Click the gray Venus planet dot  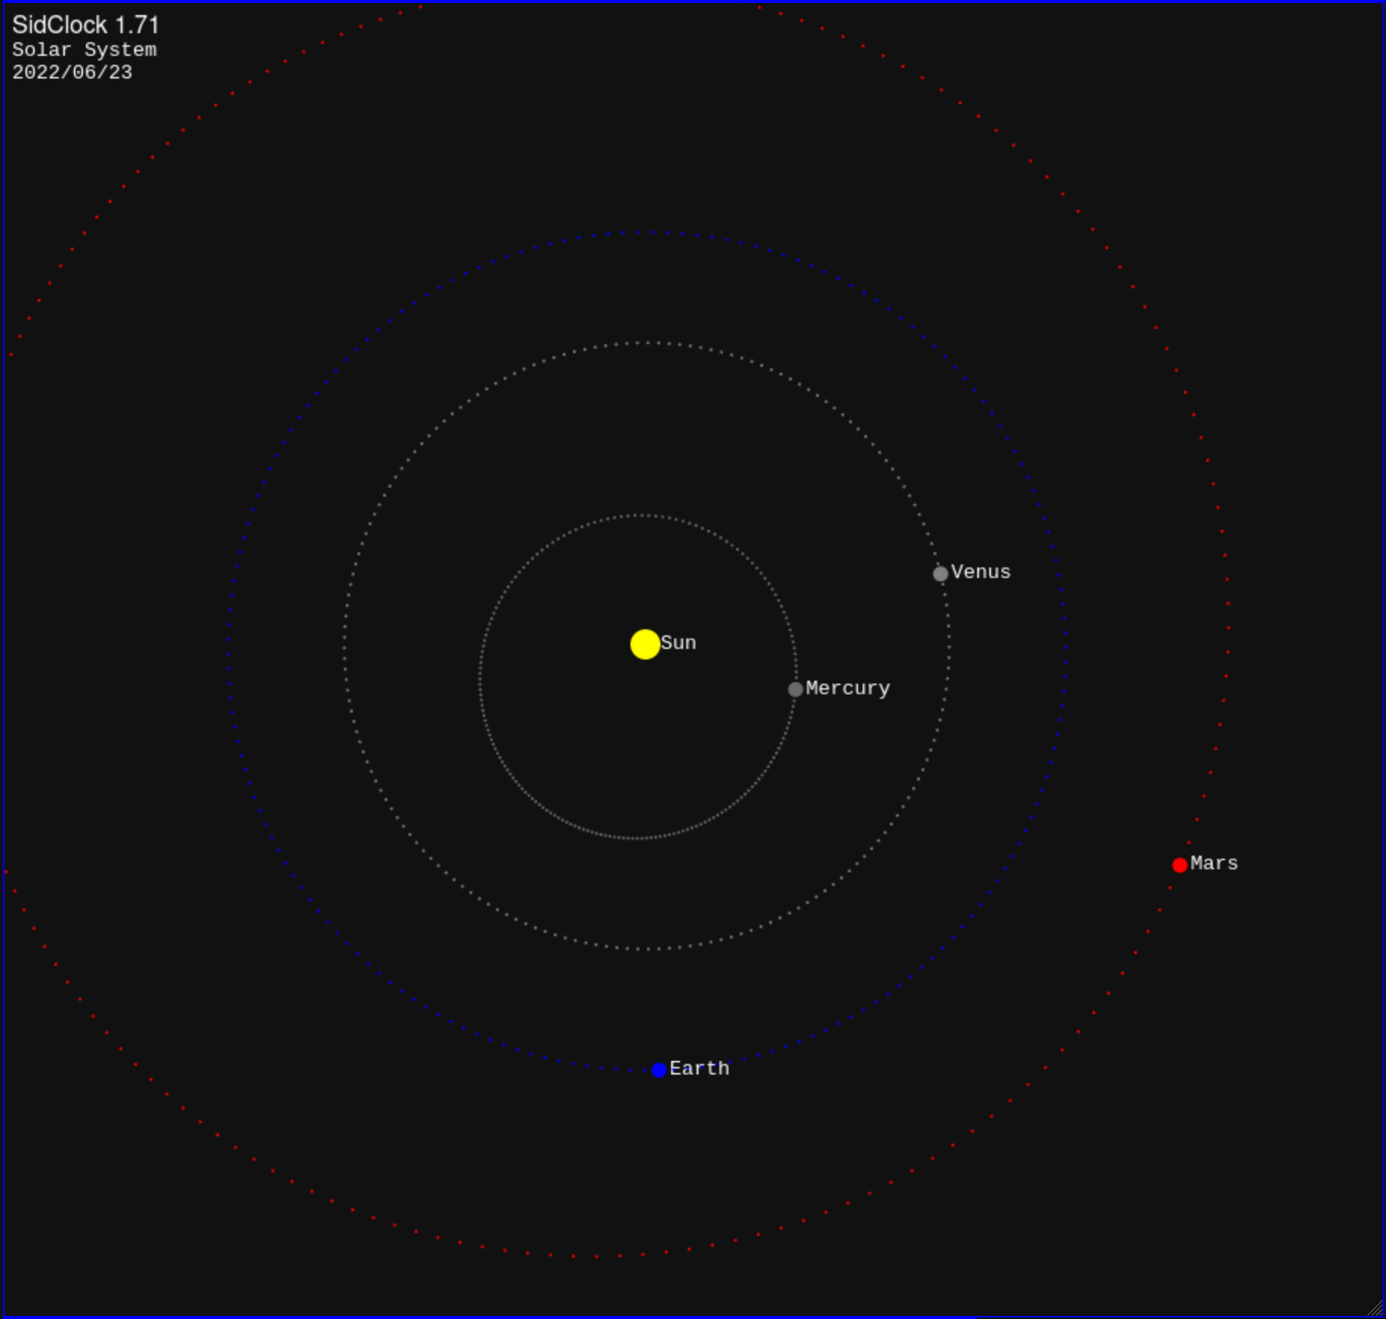[940, 573]
